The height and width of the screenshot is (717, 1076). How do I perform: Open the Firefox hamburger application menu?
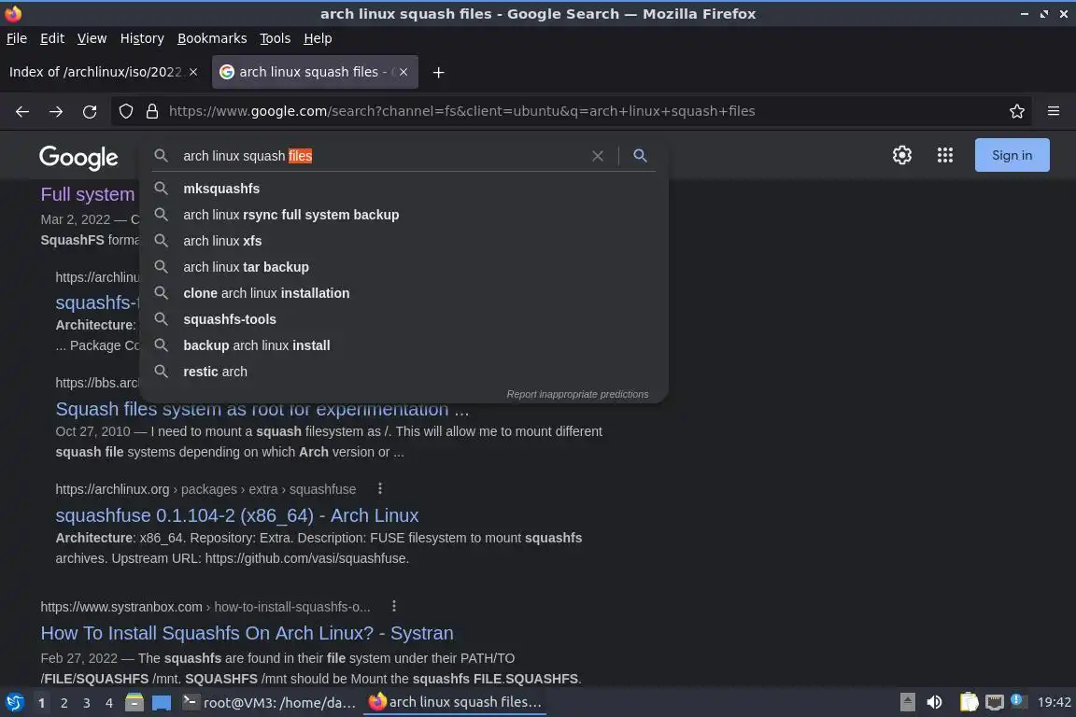[x=1054, y=111]
